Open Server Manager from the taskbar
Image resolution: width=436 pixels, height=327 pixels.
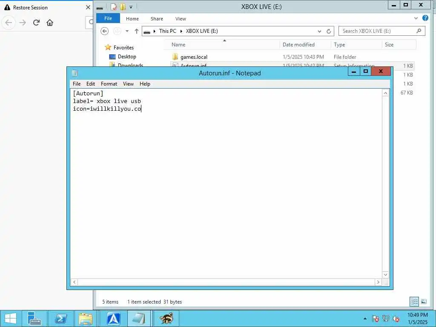tap(35, 318)
